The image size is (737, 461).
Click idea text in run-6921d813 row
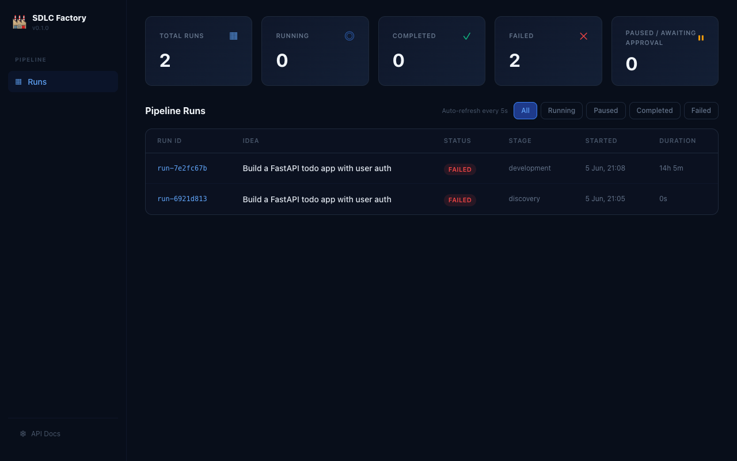[317, 199]
